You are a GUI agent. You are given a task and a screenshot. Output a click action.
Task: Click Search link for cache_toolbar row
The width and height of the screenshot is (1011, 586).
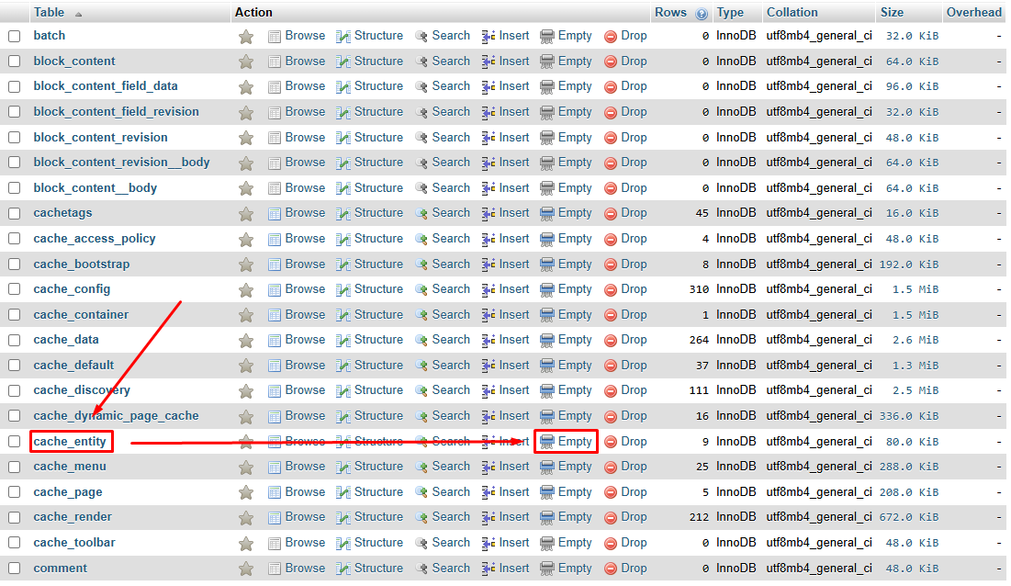[x=451, y=543]
